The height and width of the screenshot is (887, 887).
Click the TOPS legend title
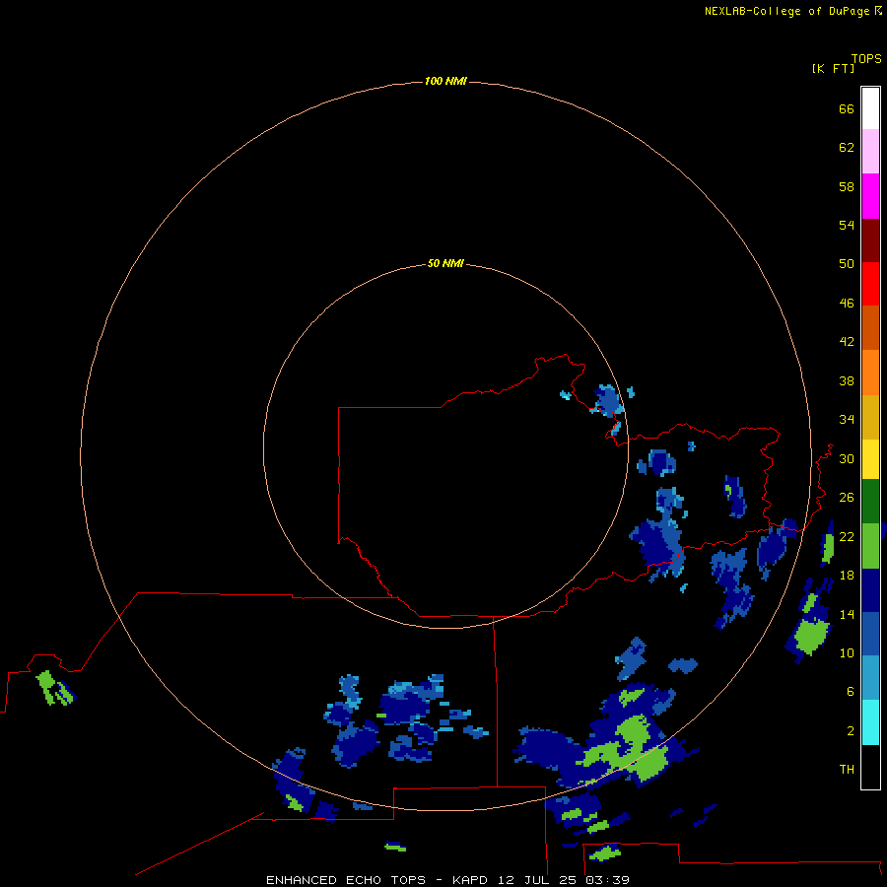pyautogui.click(x=866, y=59)
